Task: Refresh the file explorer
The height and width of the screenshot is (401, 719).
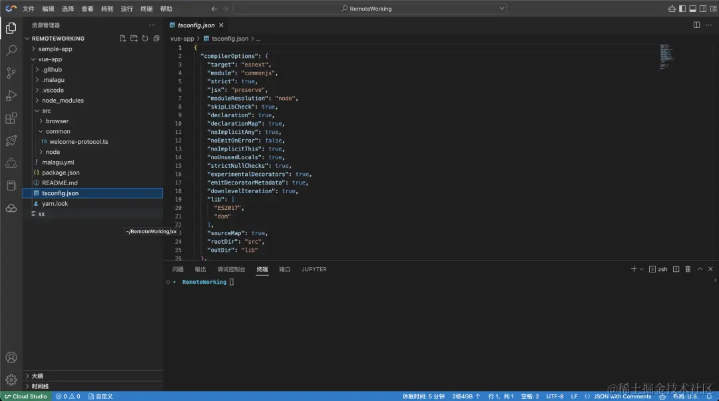Action: coord(145,39)
